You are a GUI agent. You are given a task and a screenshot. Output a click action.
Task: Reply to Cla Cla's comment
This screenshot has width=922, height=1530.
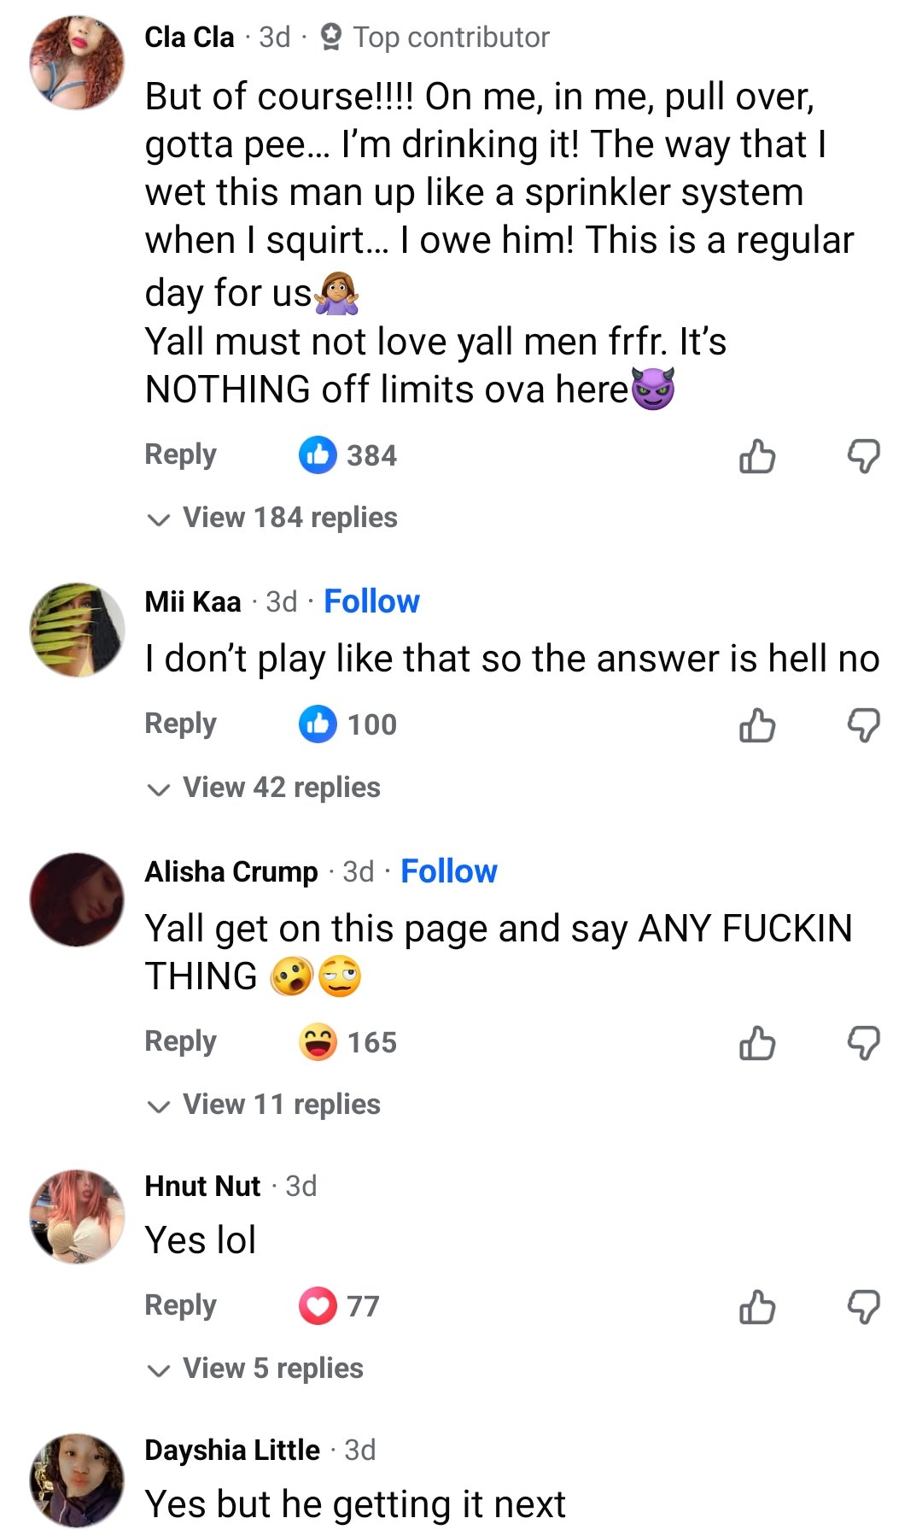coord(181,454)
